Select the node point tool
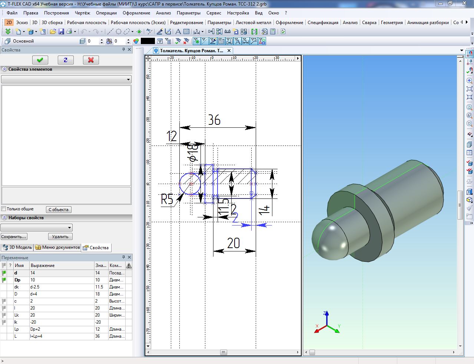The height and width of the screenshot is (364, 474). [139, 32]
